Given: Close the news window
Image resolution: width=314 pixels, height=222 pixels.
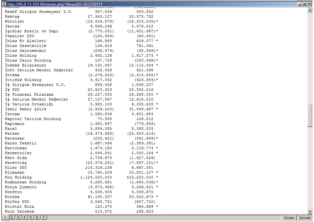Looking at the screenshot, I should coord(309,4).
